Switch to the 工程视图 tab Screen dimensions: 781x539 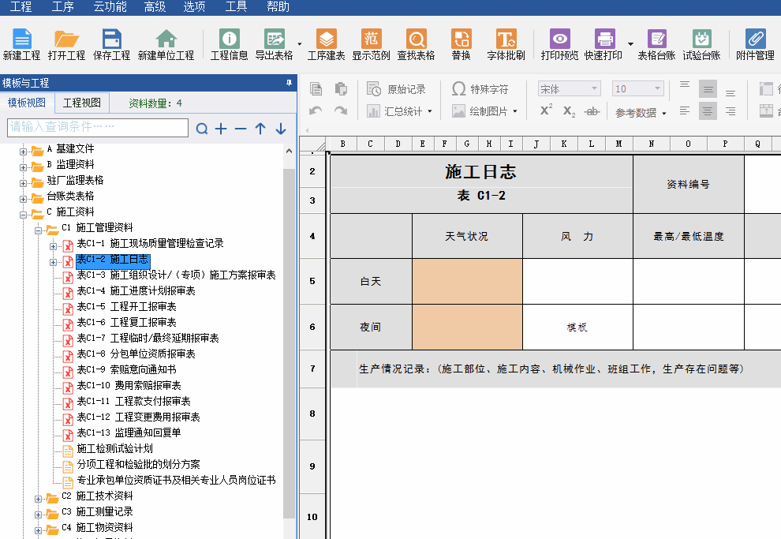(82, 103)
